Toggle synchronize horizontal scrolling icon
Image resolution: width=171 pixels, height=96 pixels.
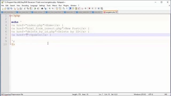[x=60, y=9]
